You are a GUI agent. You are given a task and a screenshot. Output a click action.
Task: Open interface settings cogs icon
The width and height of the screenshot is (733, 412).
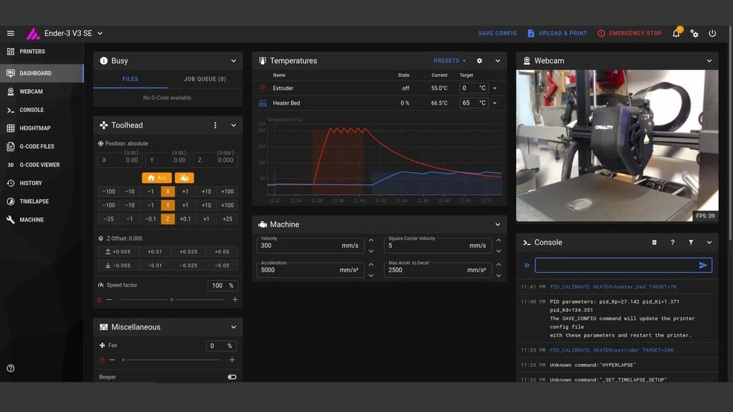click(695, 33)
